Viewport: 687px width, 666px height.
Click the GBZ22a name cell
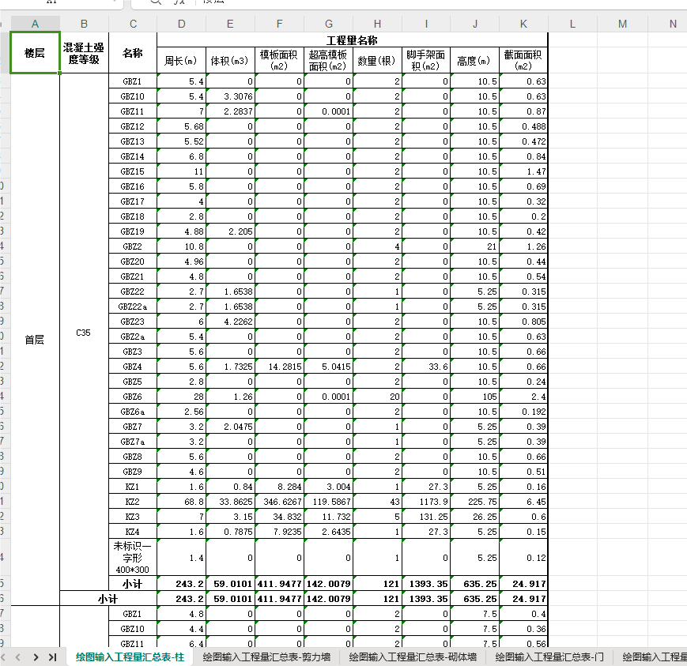click(133, 307)
